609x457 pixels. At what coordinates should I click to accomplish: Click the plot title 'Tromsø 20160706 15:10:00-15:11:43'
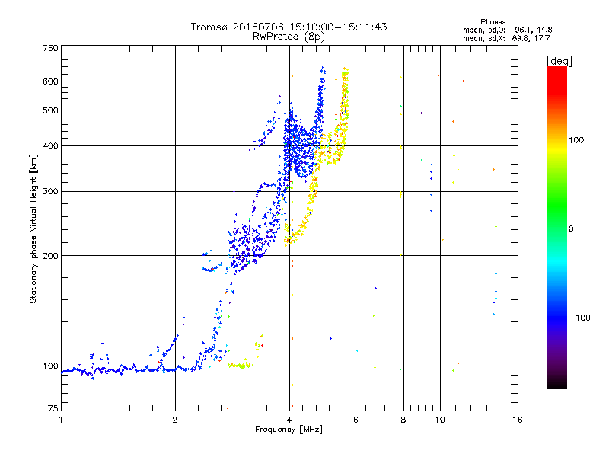(x=289, y=27)
